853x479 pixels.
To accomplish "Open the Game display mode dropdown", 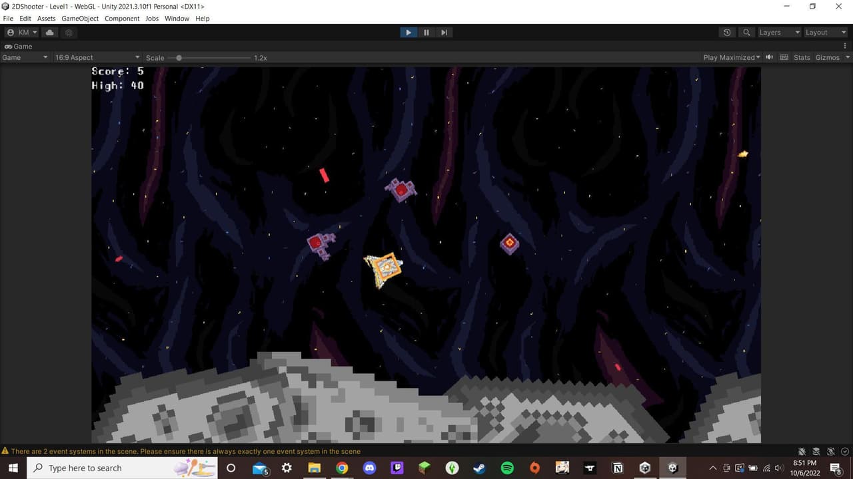I will pyautogui.click(x=25, y=57).
